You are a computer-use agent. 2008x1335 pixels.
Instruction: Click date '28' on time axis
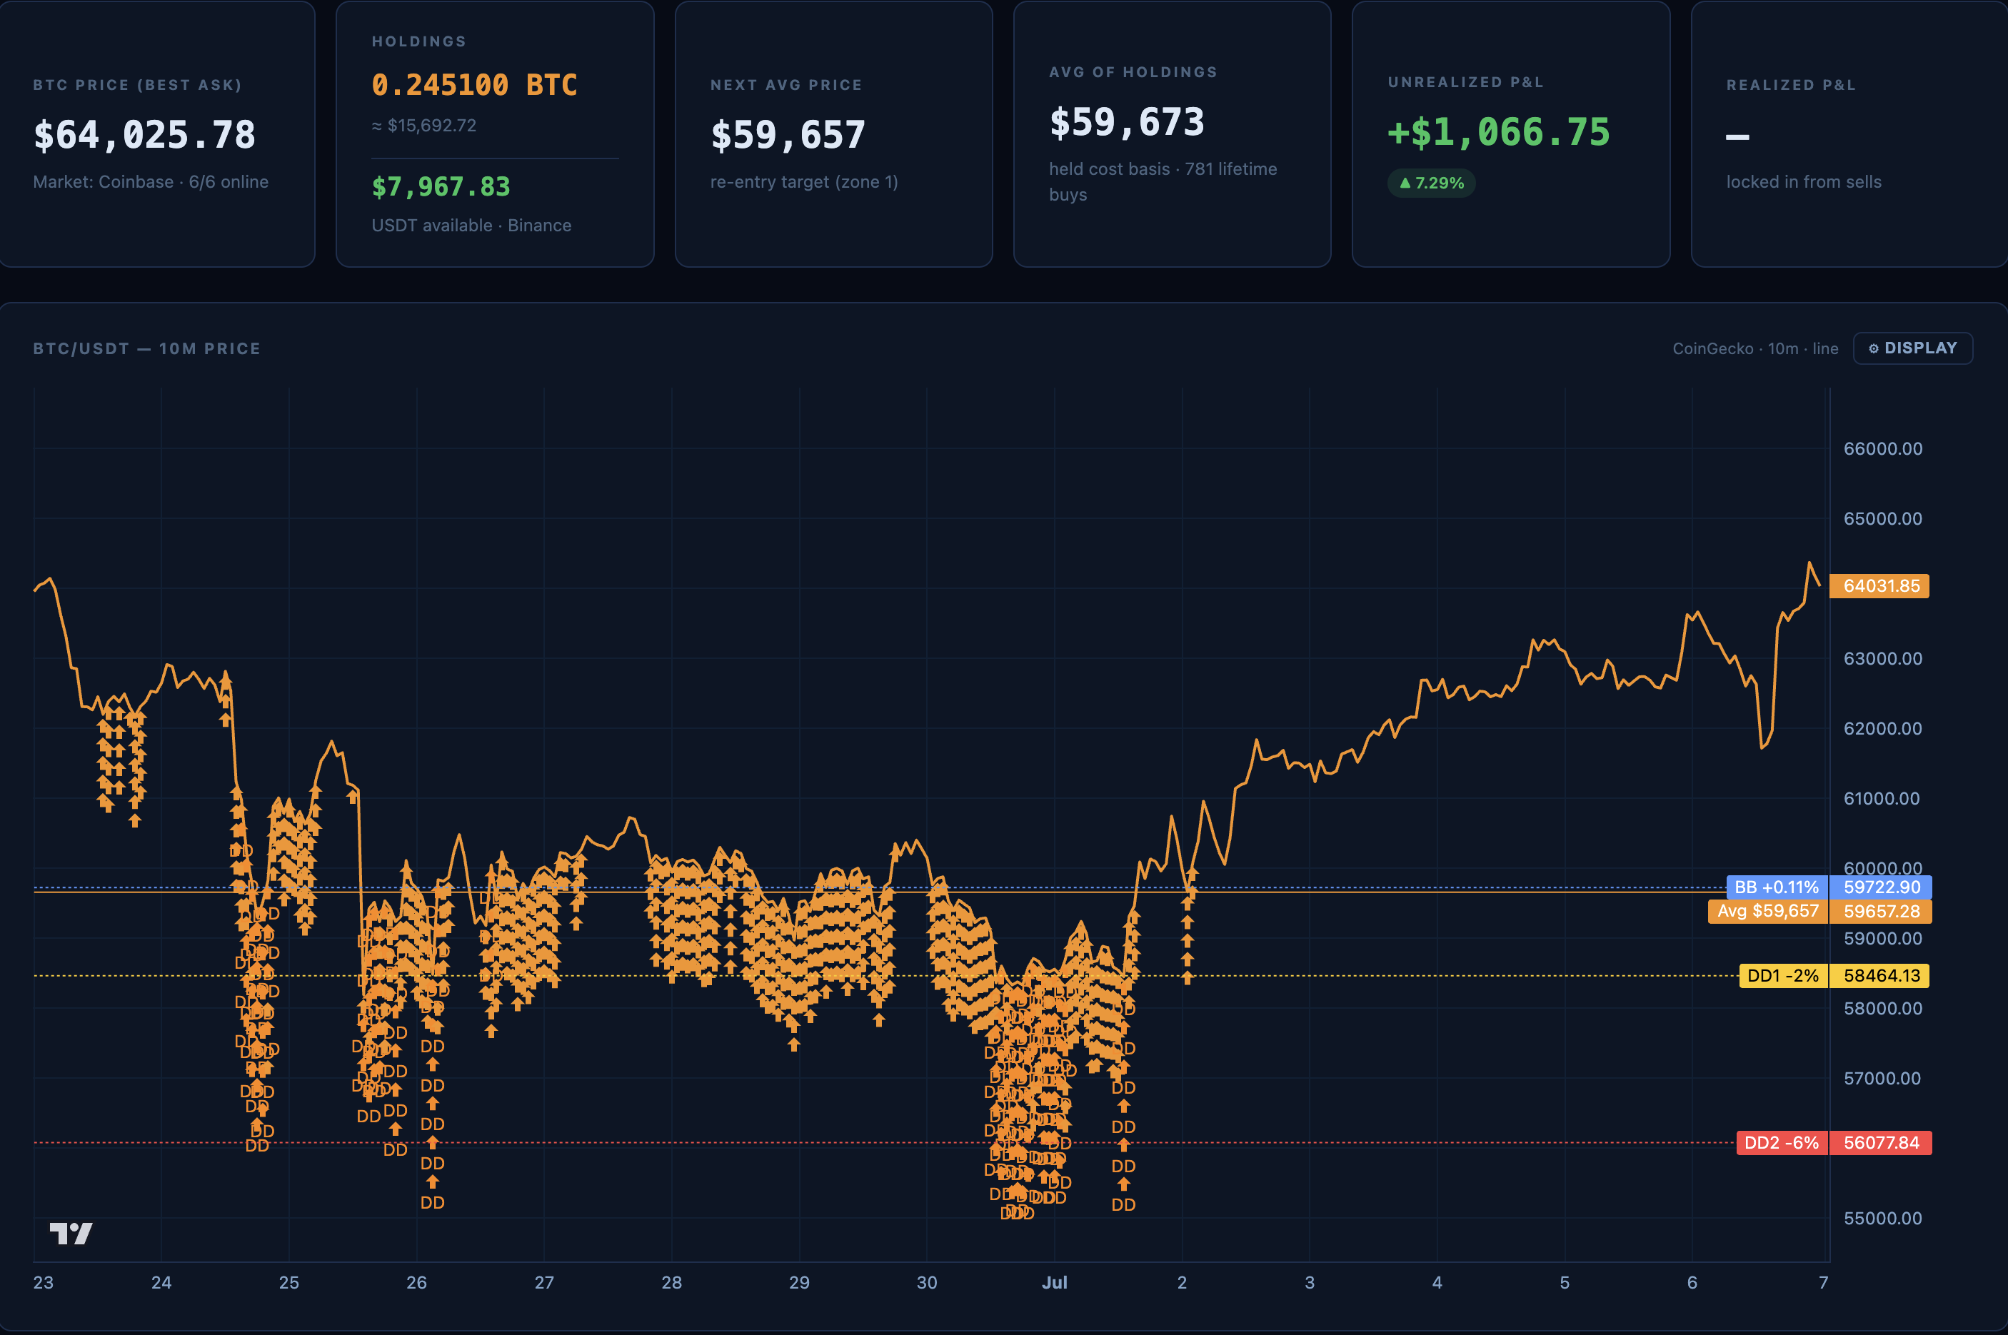[671, 1282]
